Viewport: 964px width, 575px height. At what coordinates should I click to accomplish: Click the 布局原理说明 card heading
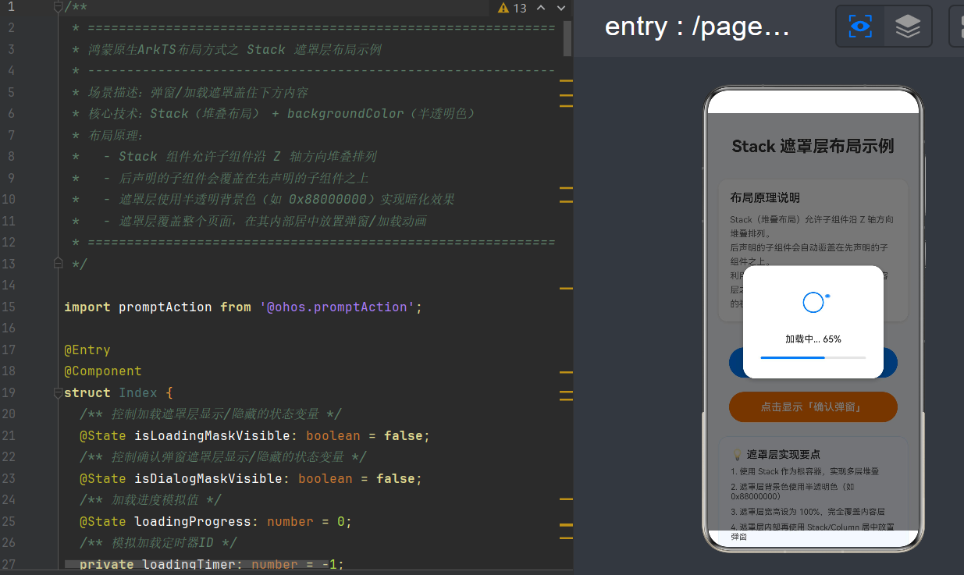click(x=765, y=197)
